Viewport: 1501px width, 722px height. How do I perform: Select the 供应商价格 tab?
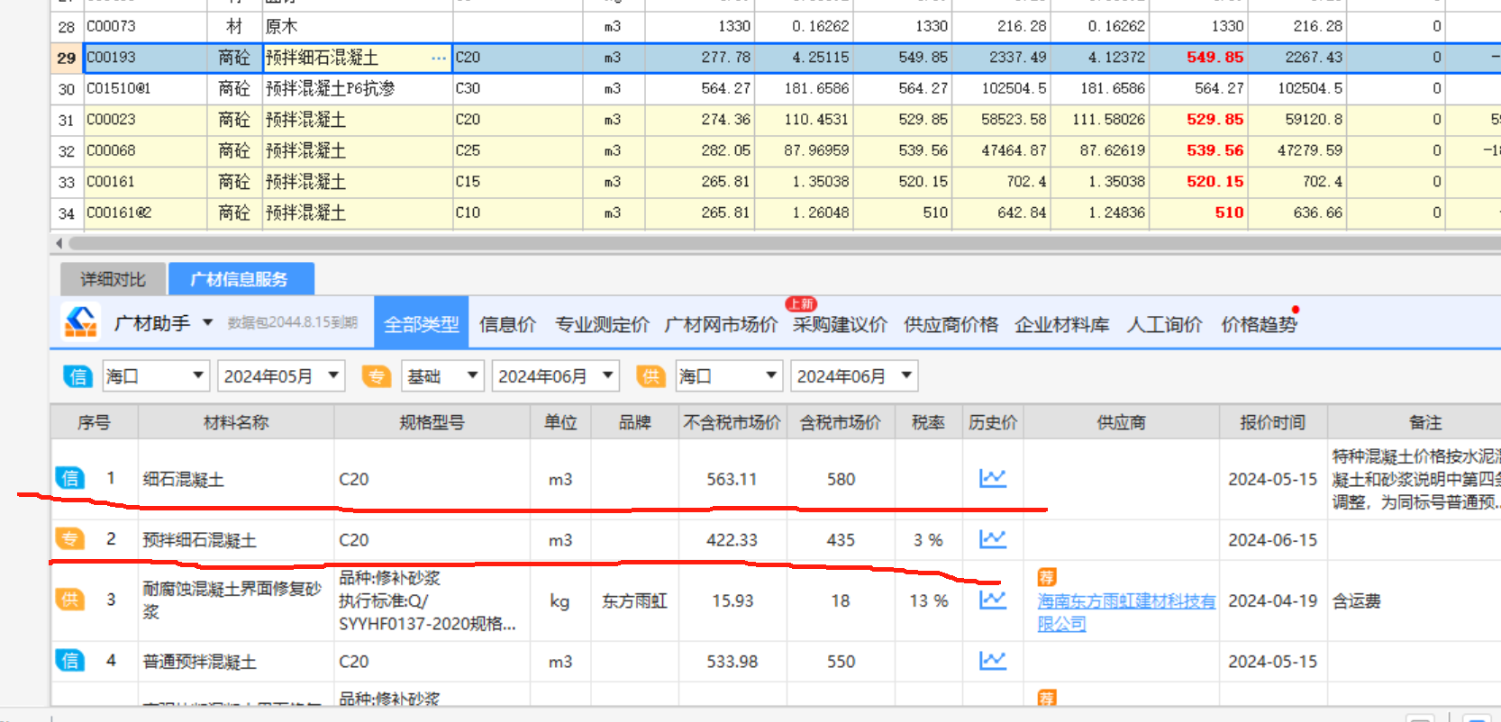tap(951, 324)
